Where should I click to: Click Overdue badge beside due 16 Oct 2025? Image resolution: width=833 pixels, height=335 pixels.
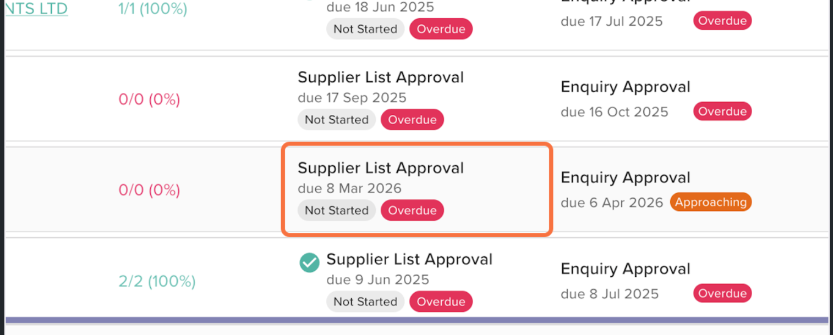tap(722, 111)
